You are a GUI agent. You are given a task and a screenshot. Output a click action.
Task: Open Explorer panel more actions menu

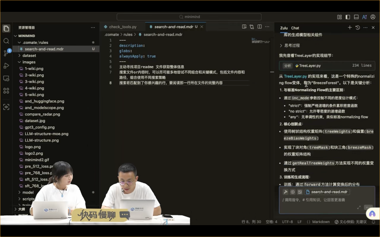click(93, 28)
